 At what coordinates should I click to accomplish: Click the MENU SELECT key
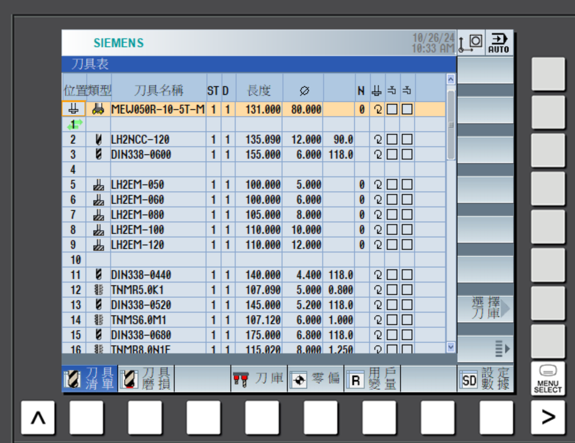coord(547,378)
